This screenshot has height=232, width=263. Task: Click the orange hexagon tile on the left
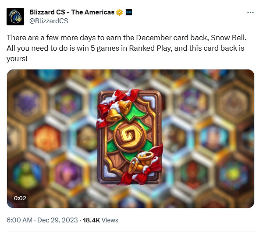click(47, 138)
